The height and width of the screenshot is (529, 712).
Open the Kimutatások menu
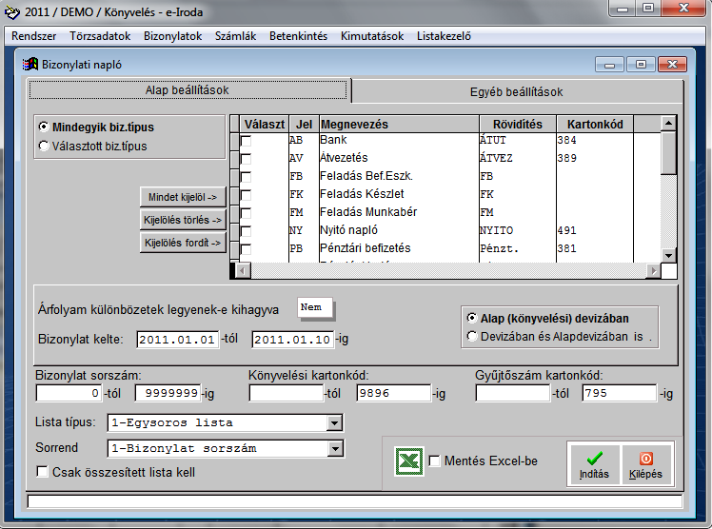[x=372, y=36]
